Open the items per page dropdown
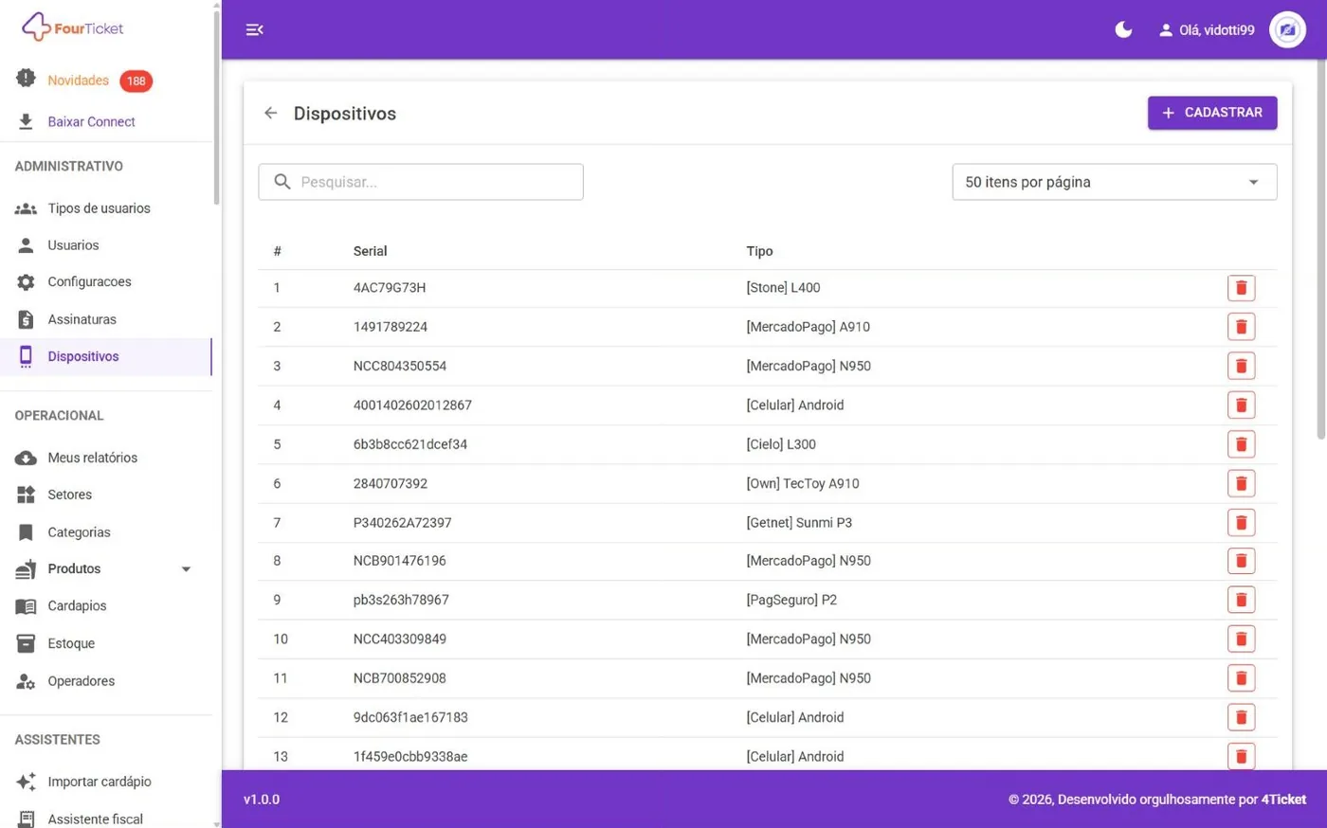The height and width of the screenshot is (828, 1327). pyautogui.click(x=1114, y=182)
